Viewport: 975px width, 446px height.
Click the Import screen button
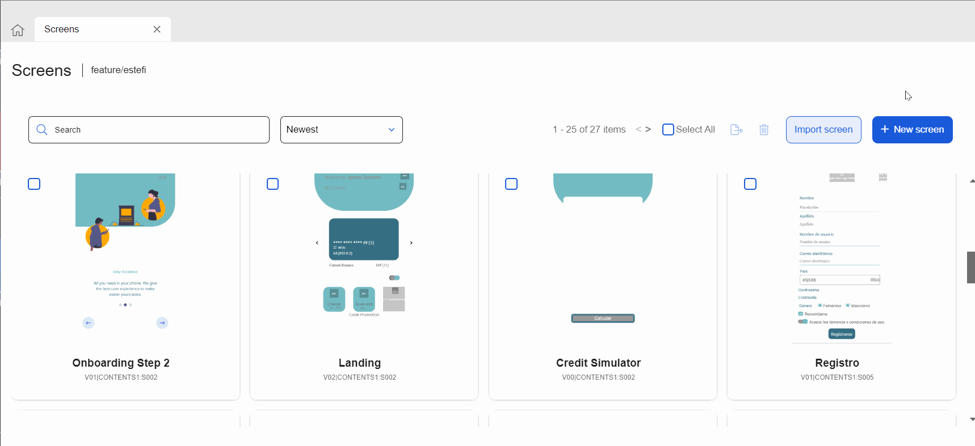click(823, 130)
